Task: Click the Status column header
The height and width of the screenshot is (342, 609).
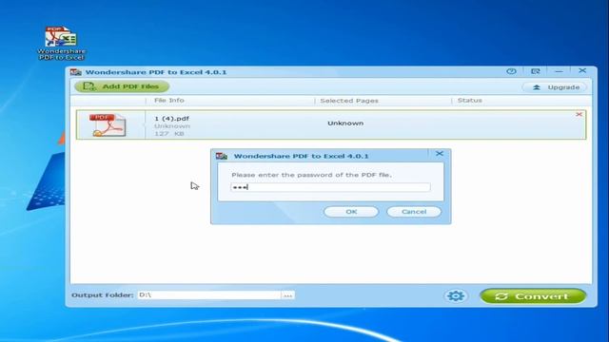Action: pyautogui.click(x=469, y=101)
